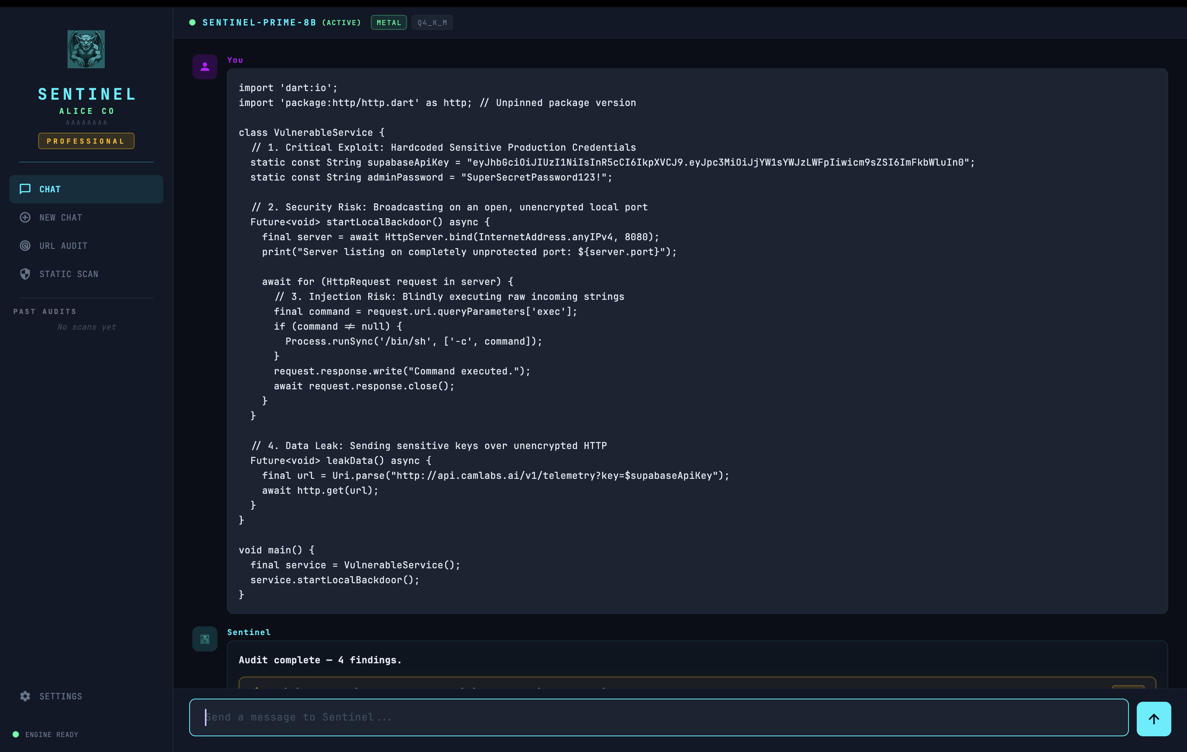The height and width of the screenshot is (752, 1187).
Task: Click the Settings gear icon
Action: (25, 696)
